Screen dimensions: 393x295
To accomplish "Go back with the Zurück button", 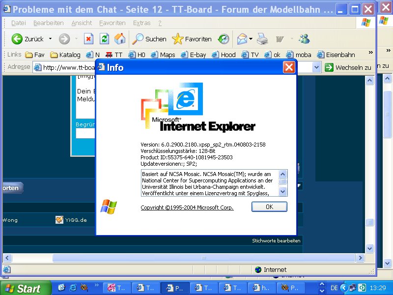I will coord(28,39).
